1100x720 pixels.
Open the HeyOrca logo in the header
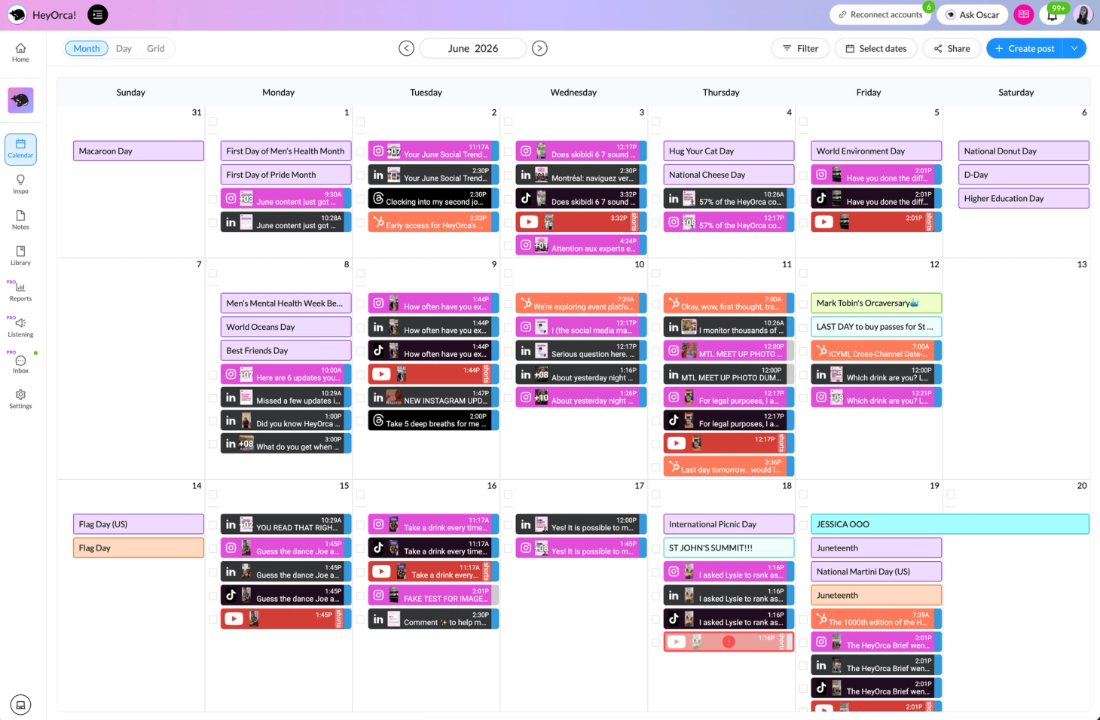tap(17, 14)
